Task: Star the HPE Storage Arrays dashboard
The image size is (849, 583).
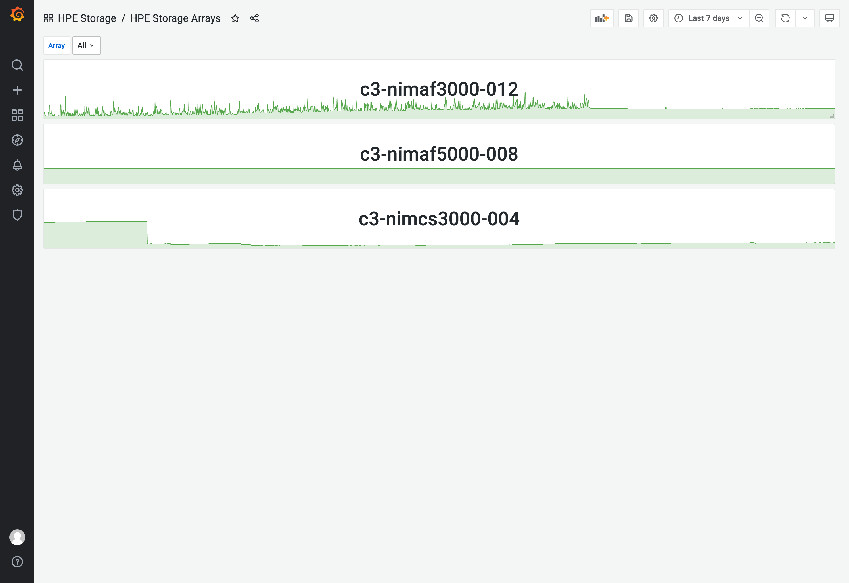Action: [x=235, y=18]
